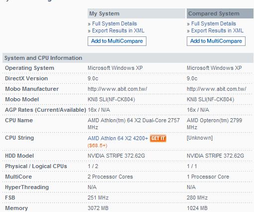254x212 pixels.
Task: Open My System Full System Details
Action: [115, 23]
